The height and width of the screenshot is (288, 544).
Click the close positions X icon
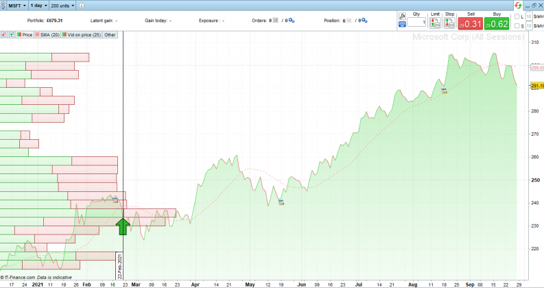coord(349,21)
